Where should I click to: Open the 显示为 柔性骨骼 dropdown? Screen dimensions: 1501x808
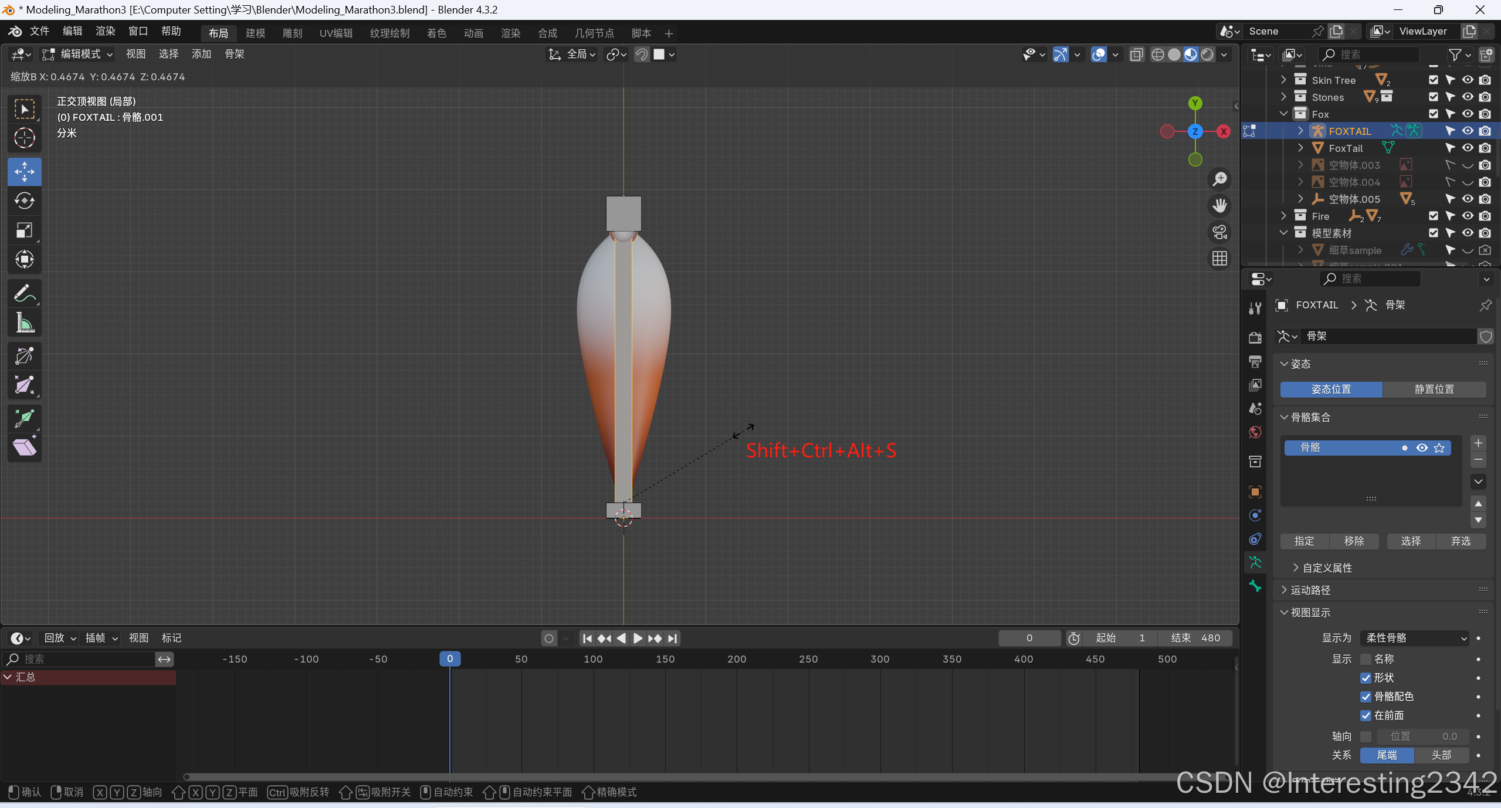click(1414, 638)
